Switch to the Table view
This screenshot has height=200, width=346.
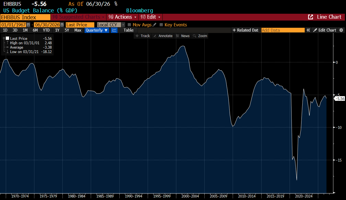128,30
